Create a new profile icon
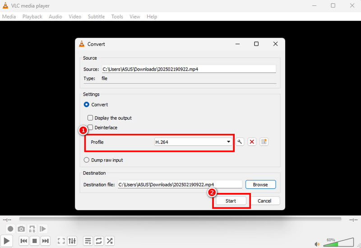Image resolution: width=361 pixels, height=248 pixels. tap(264, 142)
